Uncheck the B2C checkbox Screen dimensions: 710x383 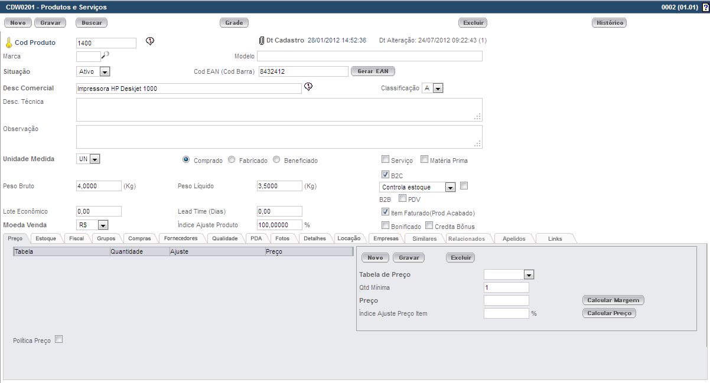(x=386, y=175)
